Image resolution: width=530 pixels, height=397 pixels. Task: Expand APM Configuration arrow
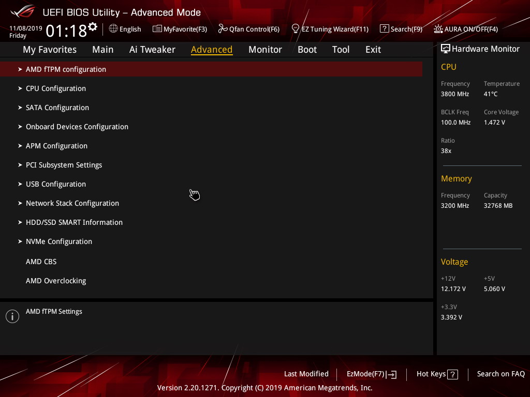(20, 146)
